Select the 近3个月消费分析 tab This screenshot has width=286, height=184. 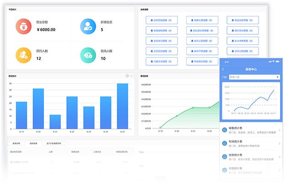click(x=53, y=143)
